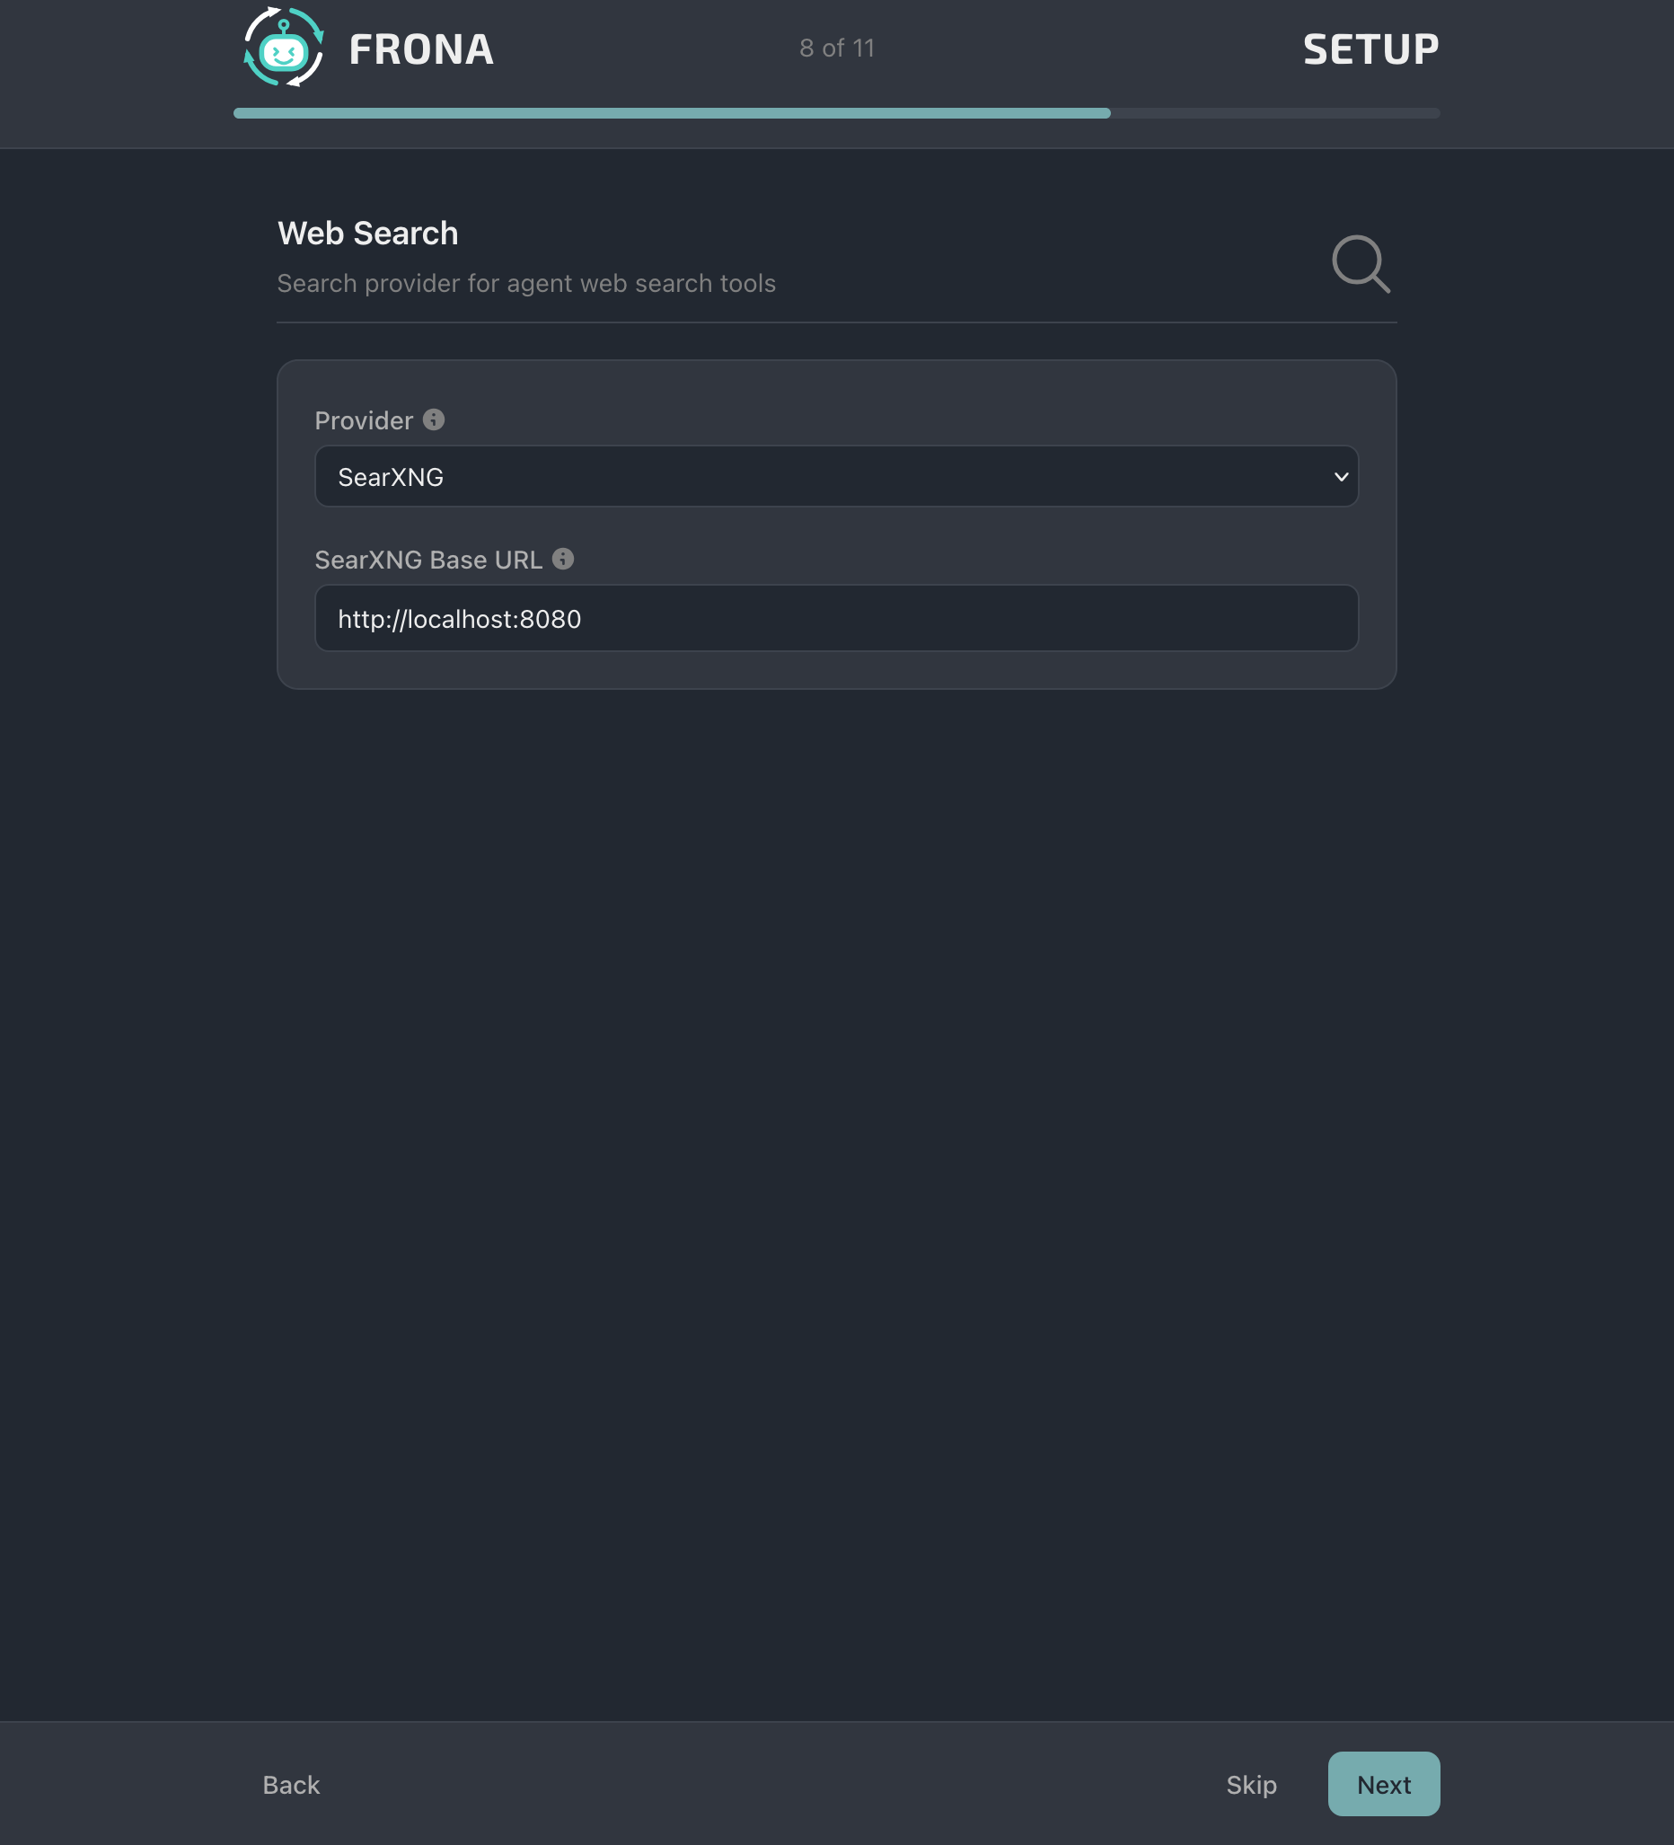Click the info icon beside SearXNG Base URL
Image resolution: width=1674 pixels, height=1845 pixels.
pyautogui.click(x=563, y=560)
